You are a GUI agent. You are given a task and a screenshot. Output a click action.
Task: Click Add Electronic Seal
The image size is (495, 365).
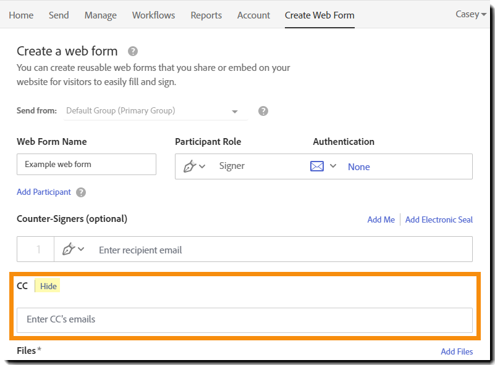click(439, 219)
